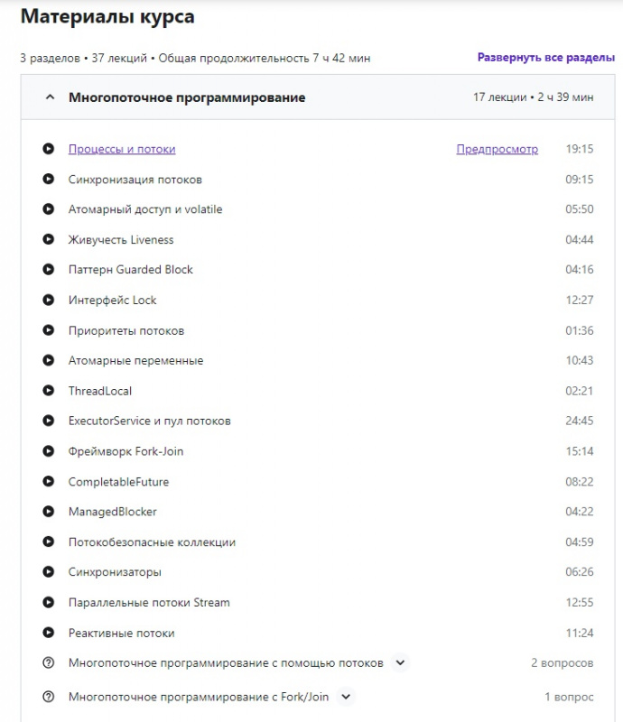Select ExecutorService и пул потоков lecture
This screenshot has height=722, width=623.
pyautogui.click(x=150, y=421)
